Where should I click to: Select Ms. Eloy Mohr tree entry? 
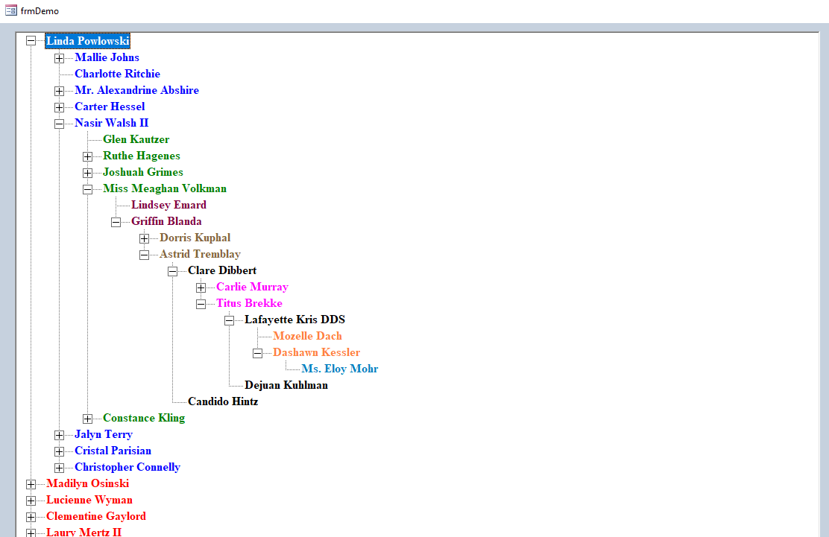point(339,368)
